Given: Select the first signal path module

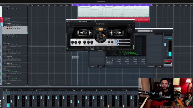Looking at the screenshot, I should 87,48.
